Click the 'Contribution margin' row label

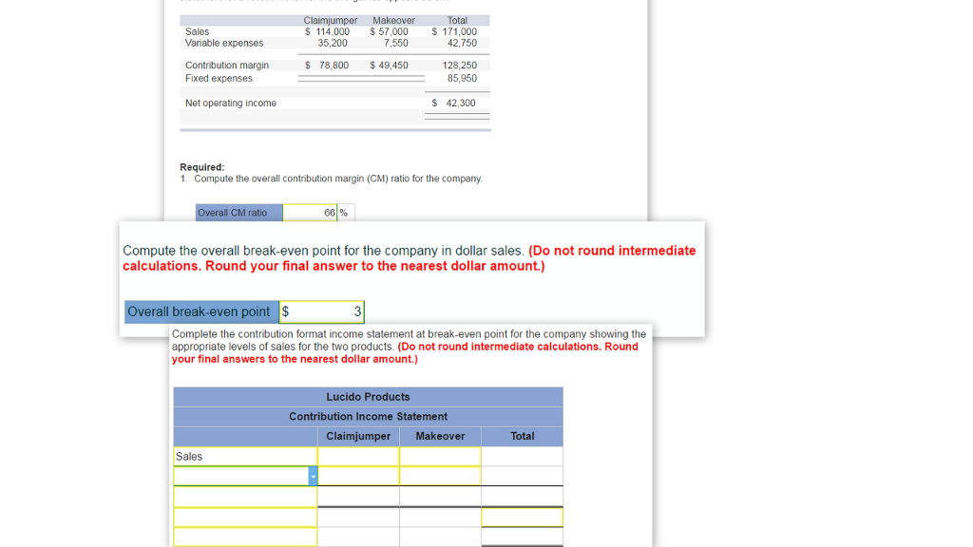click(227, 66)
